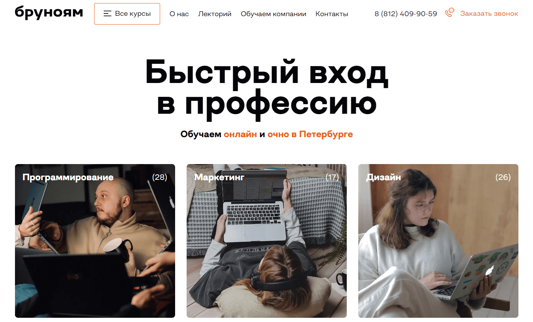Screen dimensions: 533x322
Task: Go to Лекторий section
Action: (x=215, y=14)
